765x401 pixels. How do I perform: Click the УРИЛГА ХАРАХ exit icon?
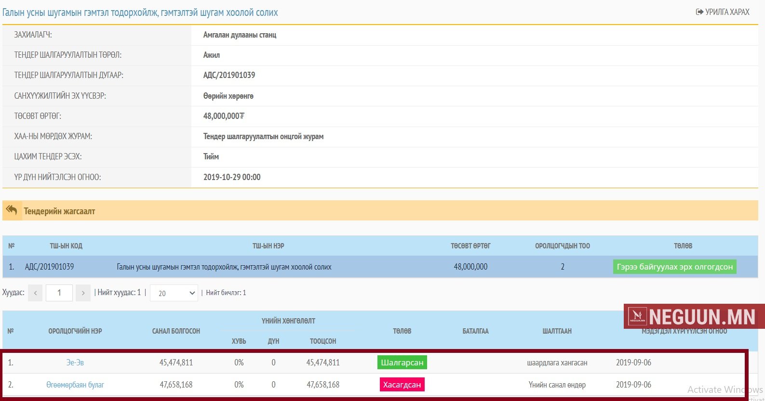[x=699, y=12]
